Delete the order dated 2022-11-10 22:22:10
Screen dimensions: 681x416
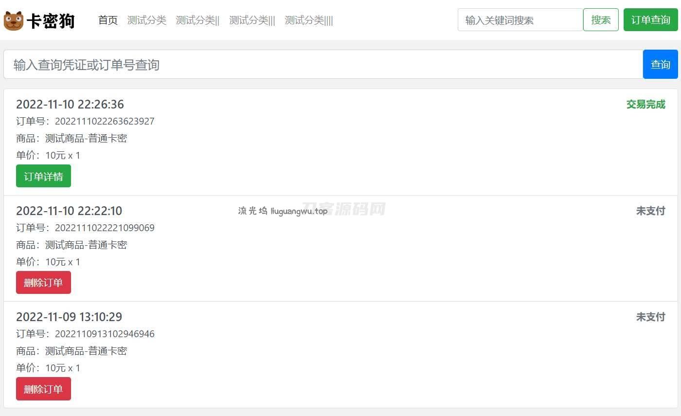pos(43,283)
